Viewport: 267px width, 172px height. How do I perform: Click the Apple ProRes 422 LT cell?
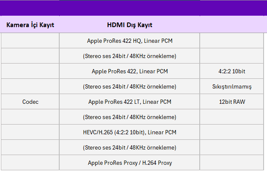click(x=129, y=102)
